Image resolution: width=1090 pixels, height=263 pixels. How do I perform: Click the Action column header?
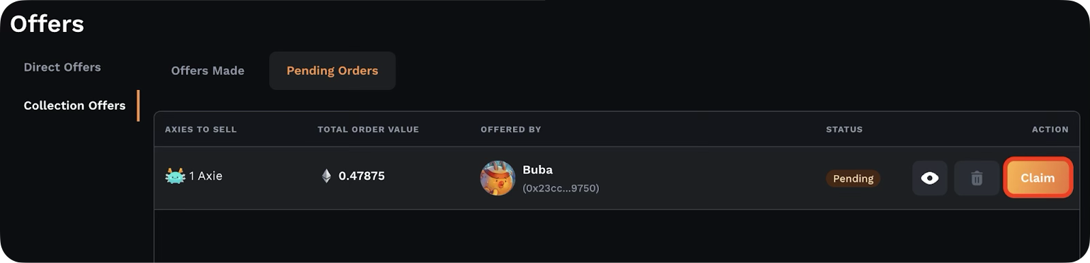[1050, 129]
